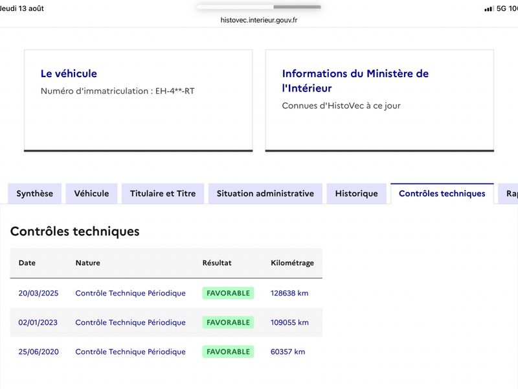The image size is (518, 389).
Task: Switch to the Véhicule tab
Action: tap(91, 193)
